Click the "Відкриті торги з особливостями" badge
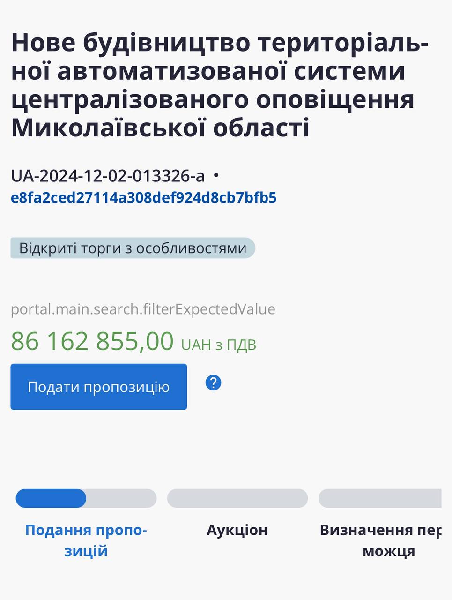The width and height of the screenshot is (452, 600). pos(133,248)
